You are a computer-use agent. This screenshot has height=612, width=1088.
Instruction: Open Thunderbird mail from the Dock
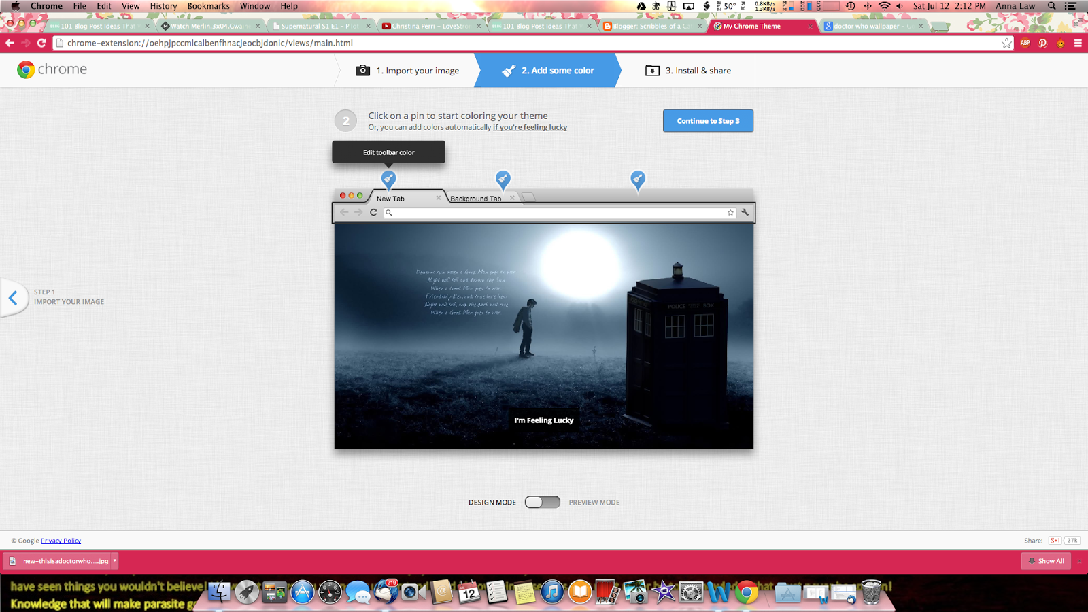coord(386,592)
